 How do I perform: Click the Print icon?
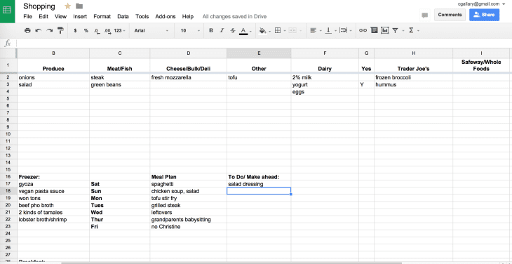tap(27, 30)
